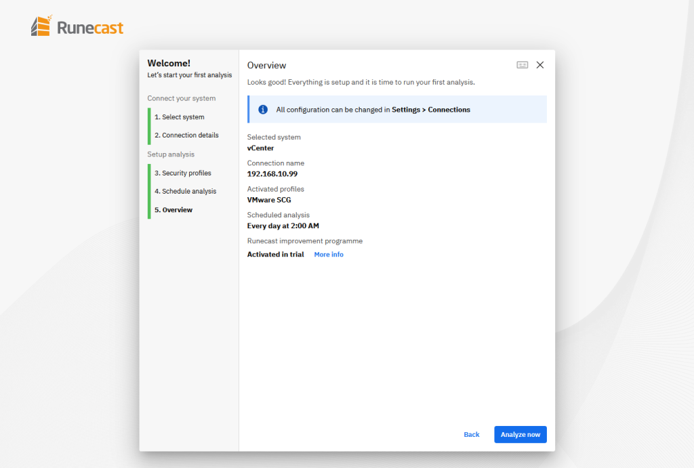Click the 'Looks good!' description sentence
Screen dimensions: 694x468
click(361, 82)
